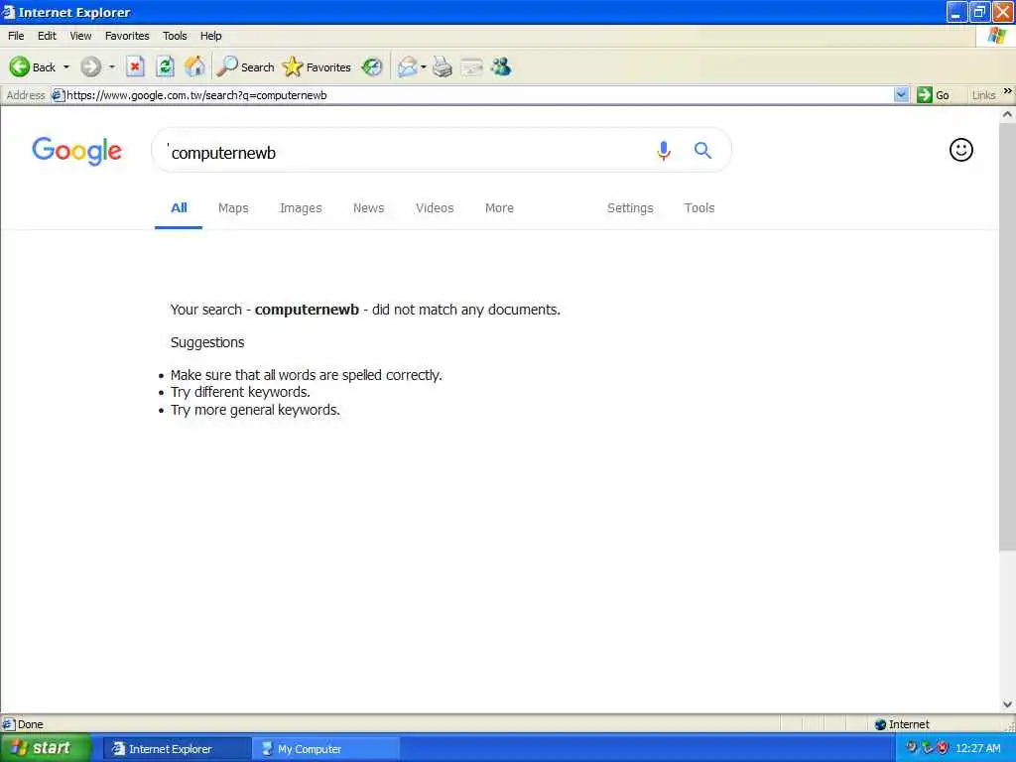Click the Windows Start button
1016x762 pixels.
(46, 748)
